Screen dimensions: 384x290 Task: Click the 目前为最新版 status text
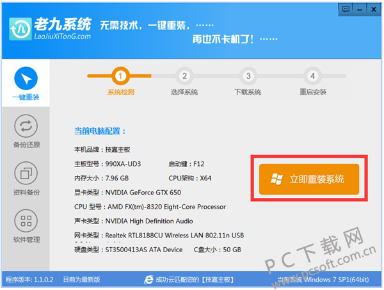pos(81,280)
